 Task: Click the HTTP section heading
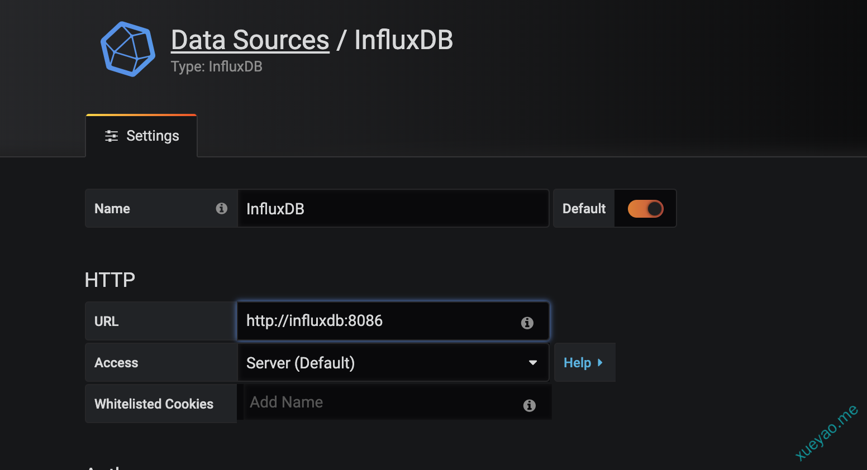click(110, 280)
